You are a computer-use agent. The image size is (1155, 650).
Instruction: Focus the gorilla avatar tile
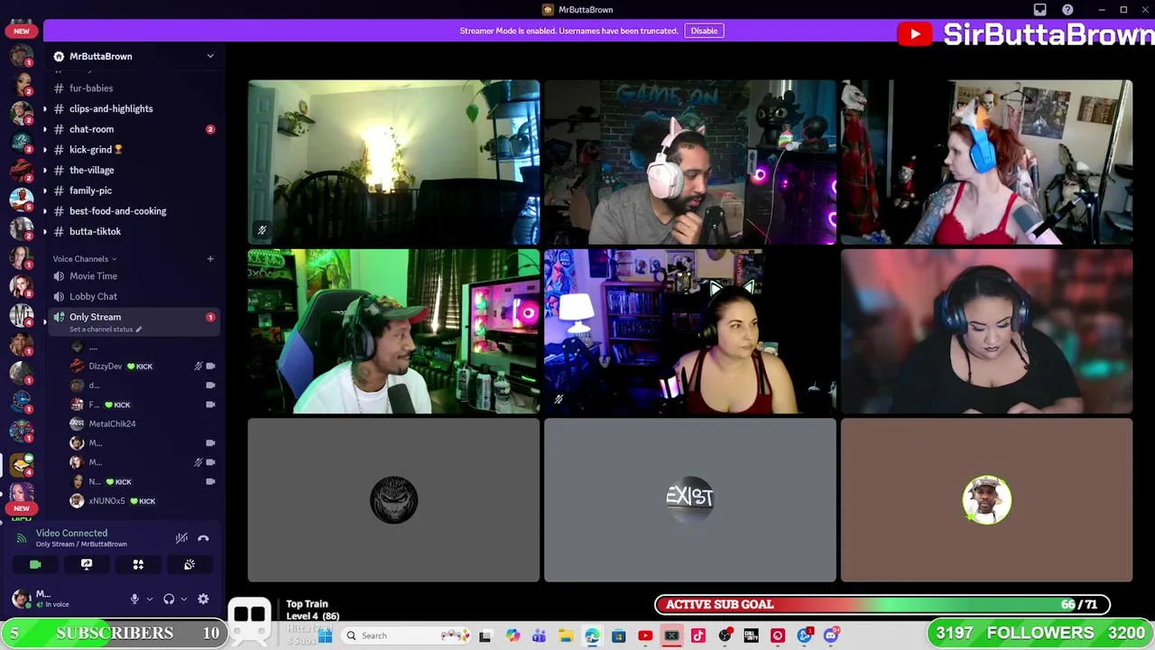393,500
